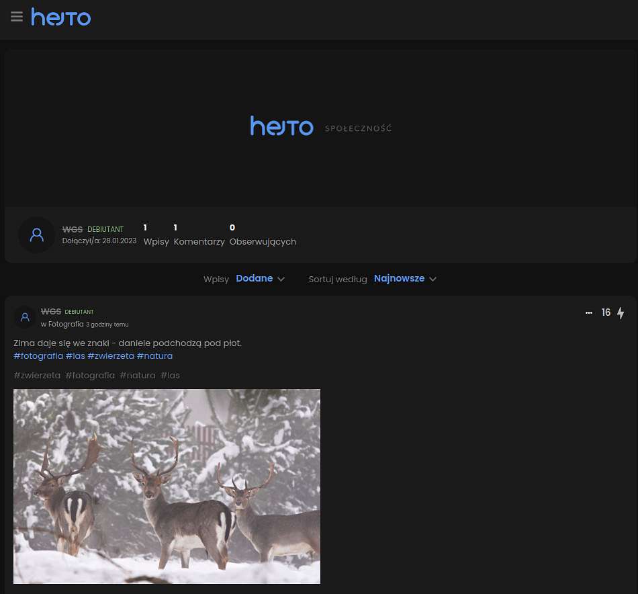Open the Fotografia community link
The image size is (638, 594).
(x=66, y=324)
